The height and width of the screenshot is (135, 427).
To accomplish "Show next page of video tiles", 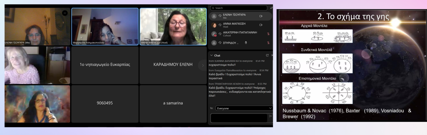I will pos(203,65).
